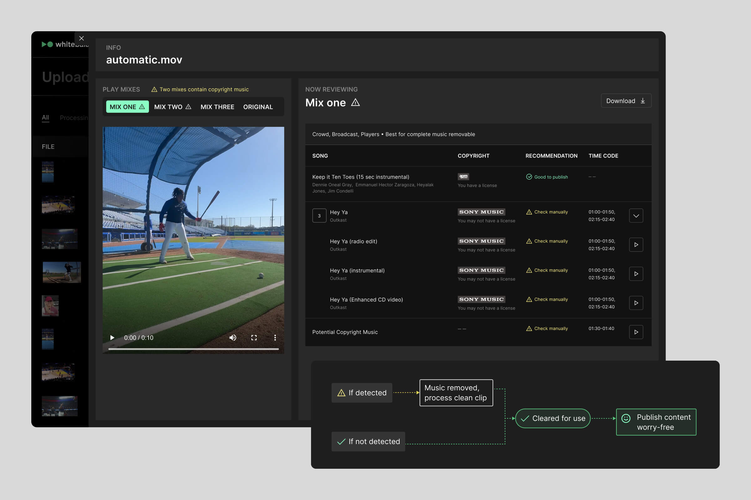Click the Sony Music badge for Hey Ya

click(x=481, y=212)
